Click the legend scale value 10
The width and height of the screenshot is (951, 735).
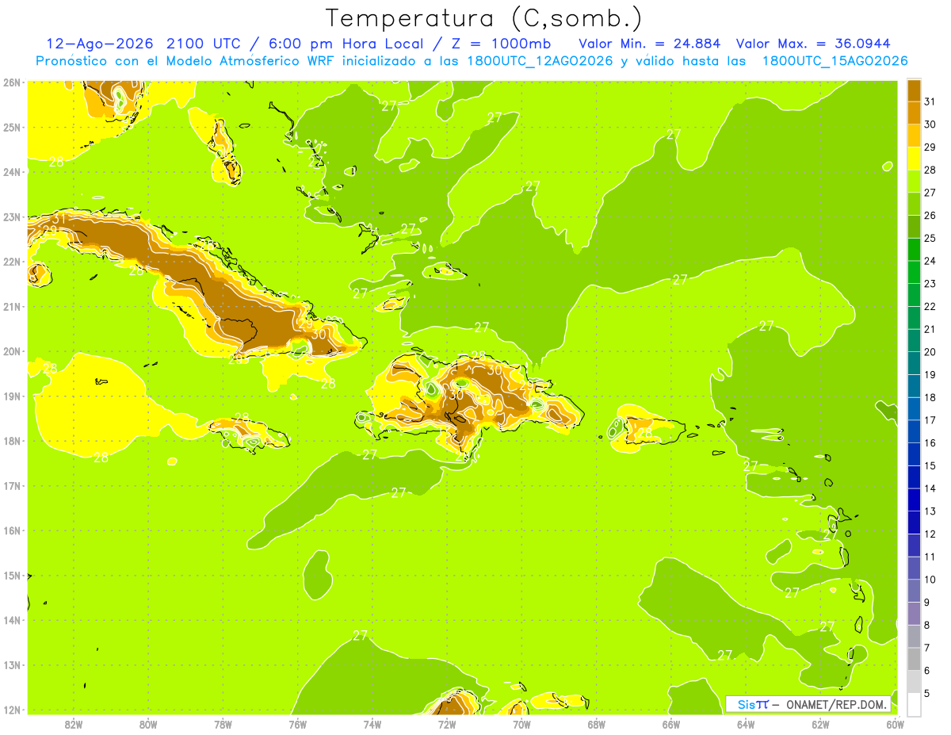click(930, 580)
